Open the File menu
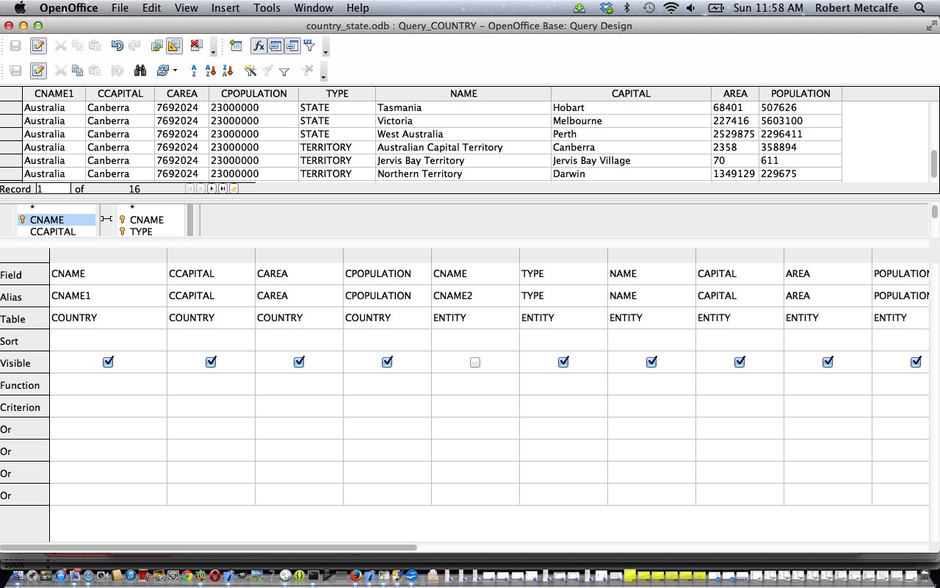Image resolution: width=940 pixels, height=588 pixels. click(x=120, y=8)
